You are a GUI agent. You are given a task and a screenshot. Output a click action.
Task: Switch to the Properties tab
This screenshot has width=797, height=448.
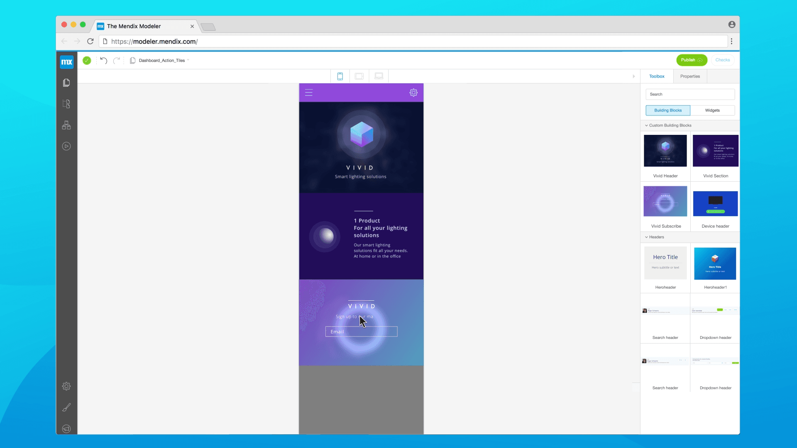(x=690, y=76)
